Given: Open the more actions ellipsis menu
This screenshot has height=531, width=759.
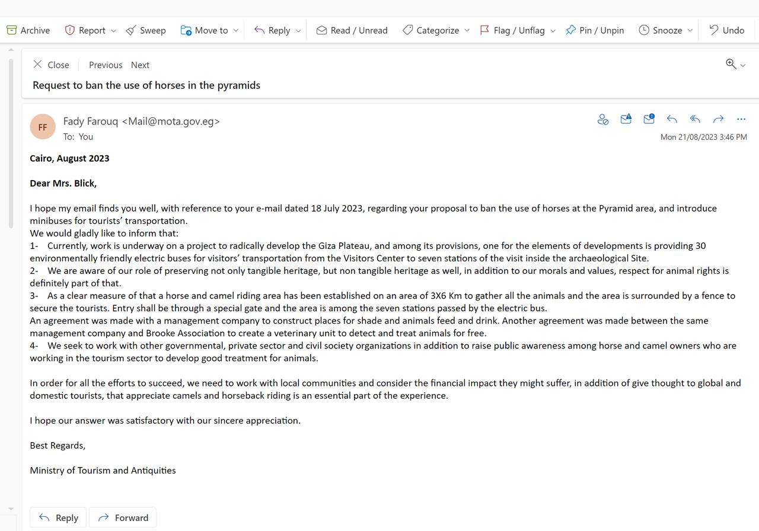Looking at the screenshot, I should (741, 119).
